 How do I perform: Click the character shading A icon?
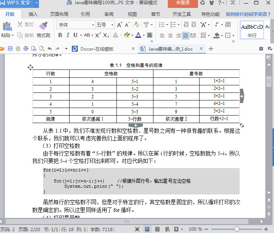click(150, 35)
